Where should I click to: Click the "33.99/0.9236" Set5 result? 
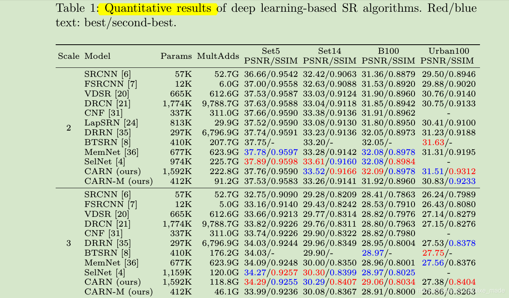click(271, 292)
